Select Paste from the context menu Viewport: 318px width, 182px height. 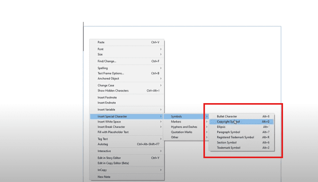(101, 42)
